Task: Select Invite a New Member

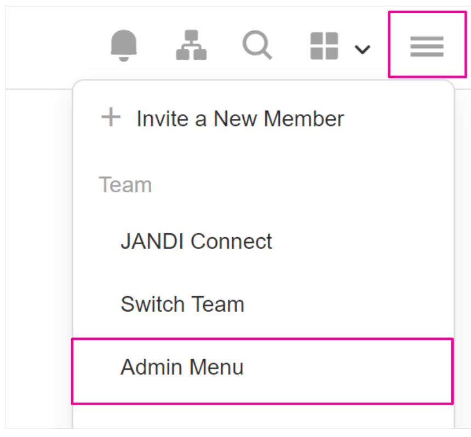Action: (x=240, y=118)
